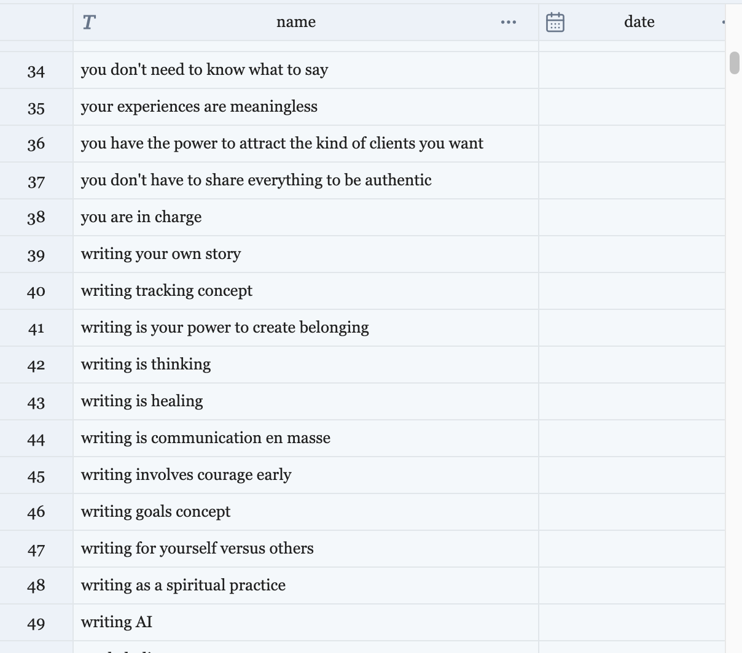Click the date column header

639,23
